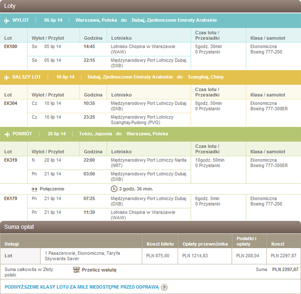Viewport: 301px width, 294px height.
Task: Click the Podatki i opłaty column header
Action: (246, 241)
